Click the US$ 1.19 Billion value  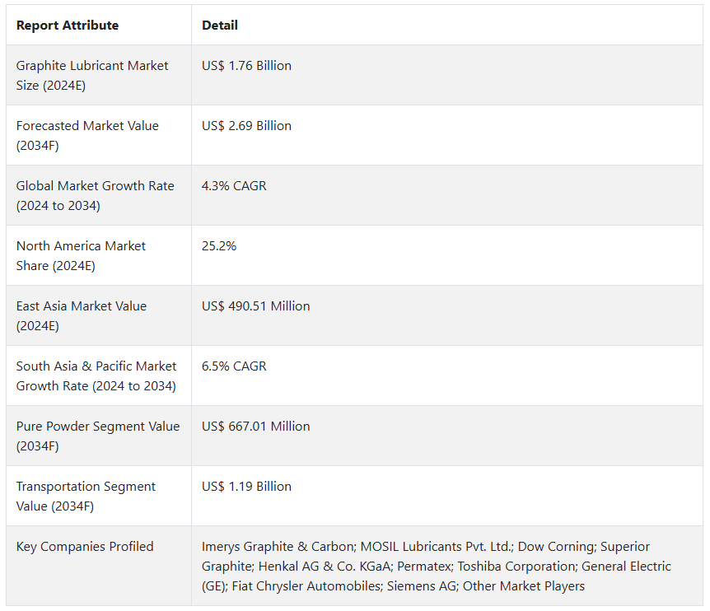[x=247, y=487]
